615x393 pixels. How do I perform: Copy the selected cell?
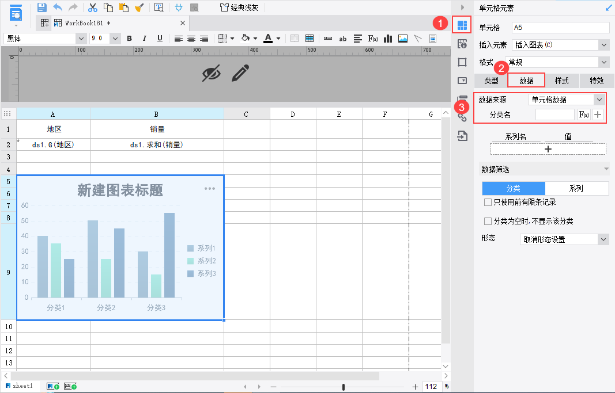click(x=108, y=7)
